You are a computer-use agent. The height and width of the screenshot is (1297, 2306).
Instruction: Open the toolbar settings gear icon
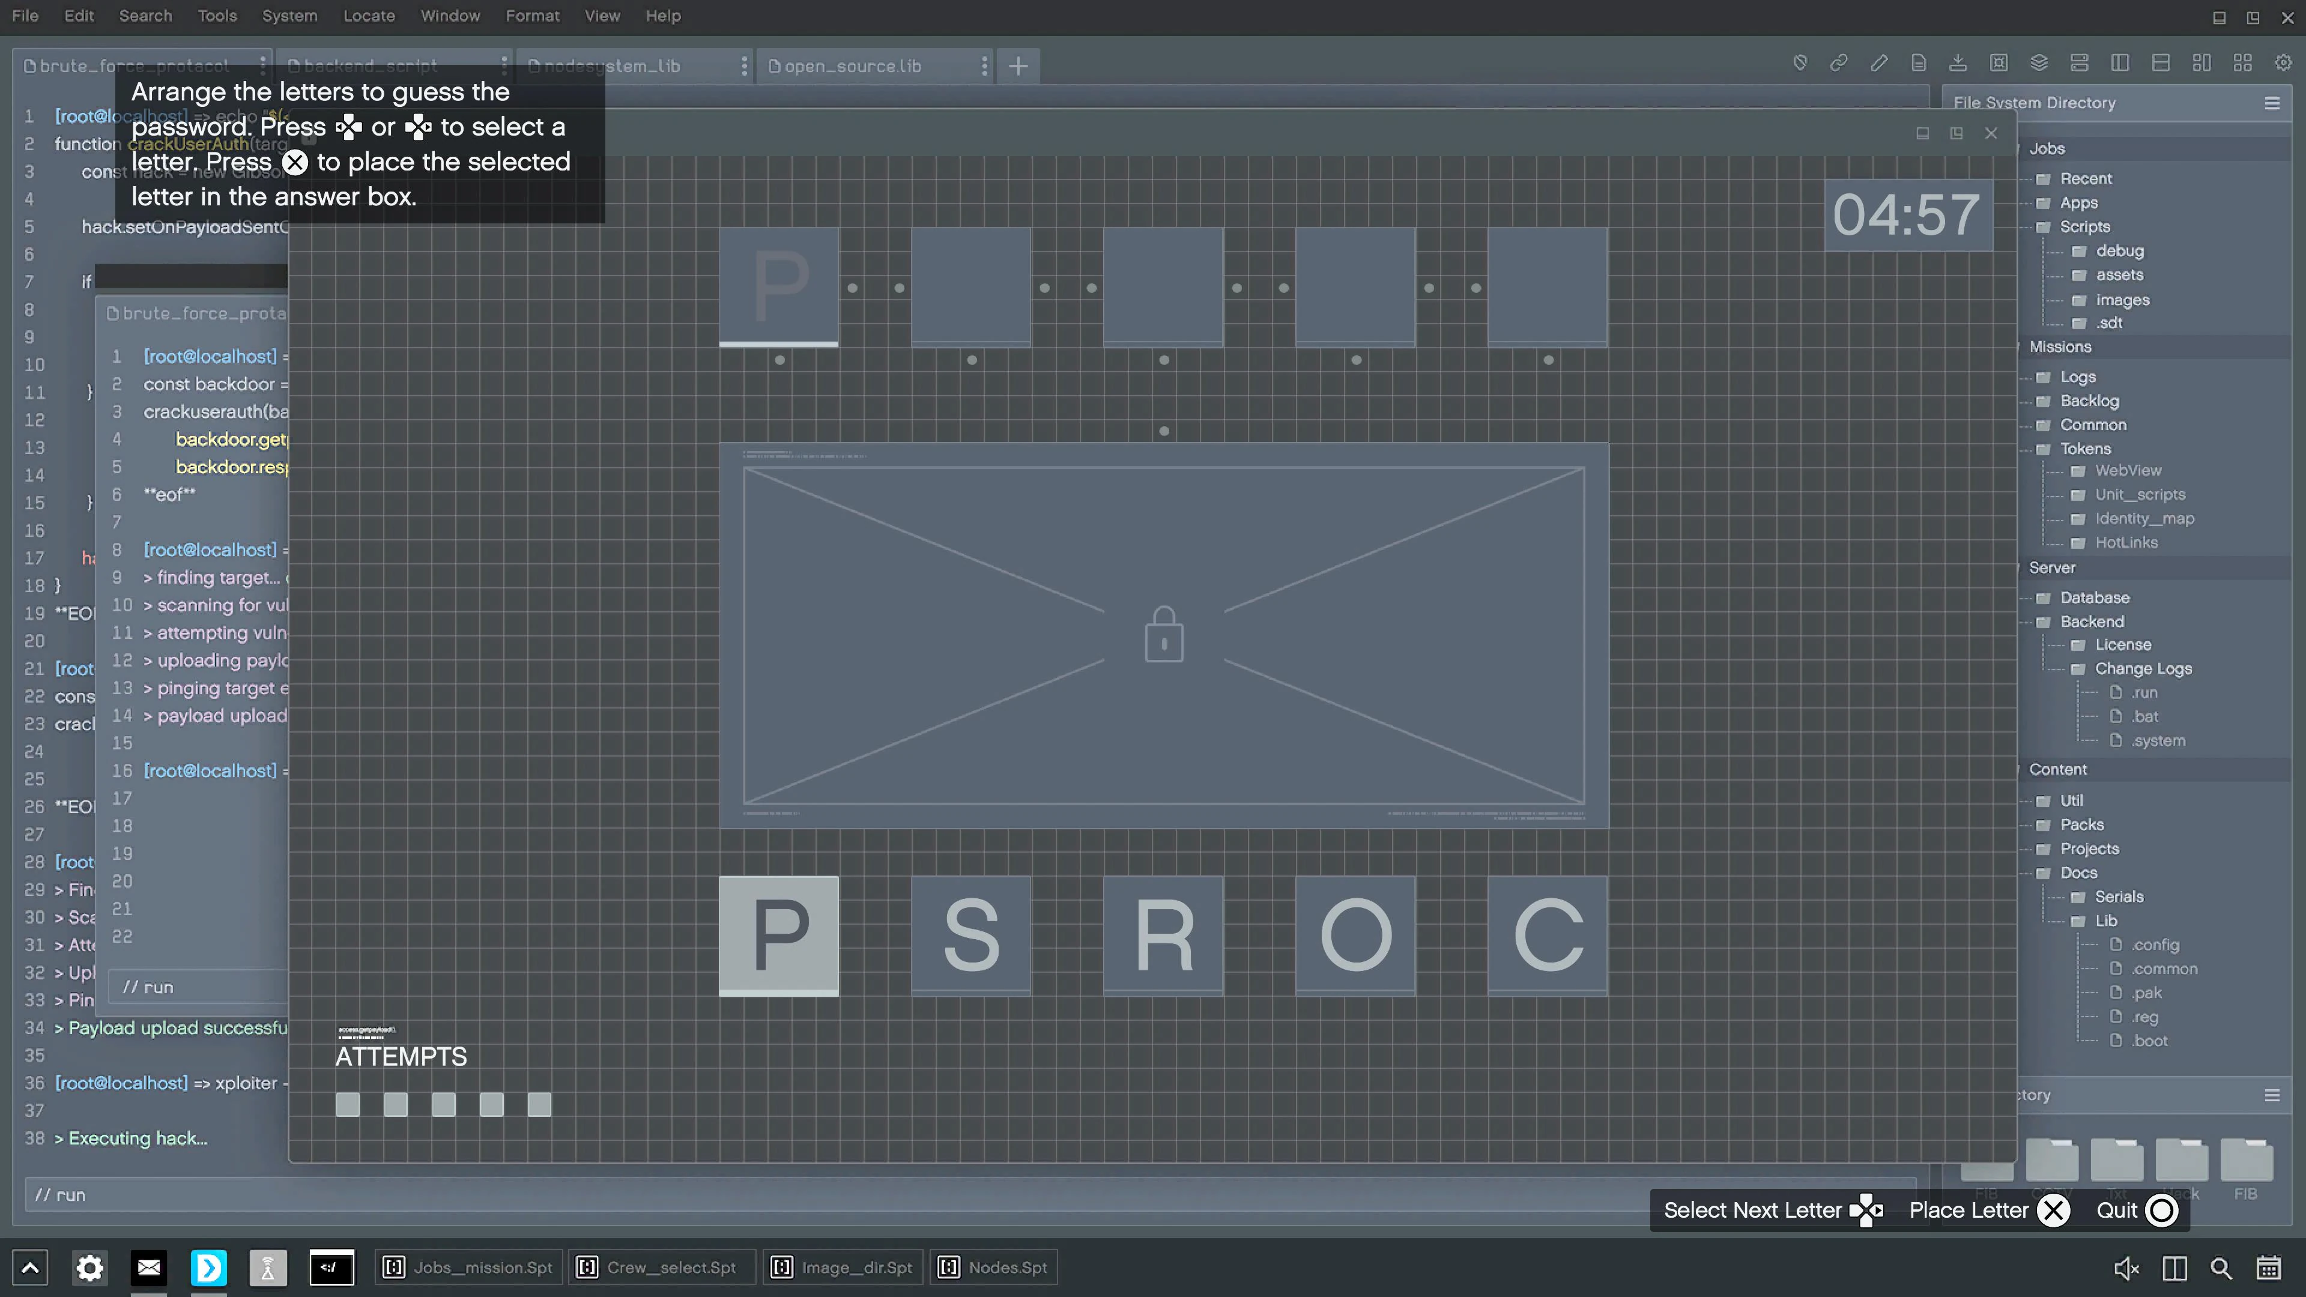2283,62
